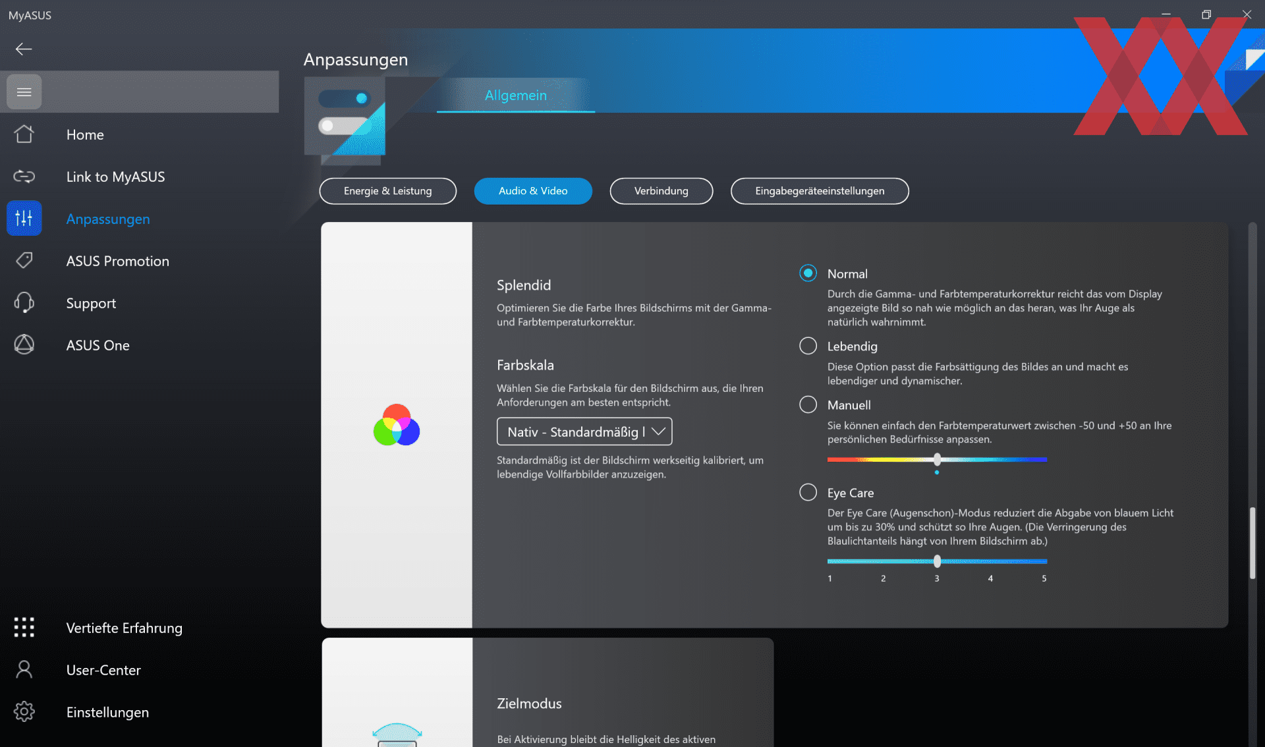Image resolution: width=1265 pixels, height=747 pixels.
Task: Click the Anpassungen page title
Action: pyautogui.click(x=356, y=59)
